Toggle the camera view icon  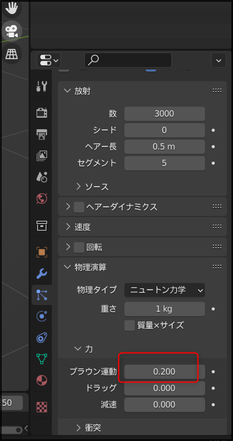(x=12, y=30)
